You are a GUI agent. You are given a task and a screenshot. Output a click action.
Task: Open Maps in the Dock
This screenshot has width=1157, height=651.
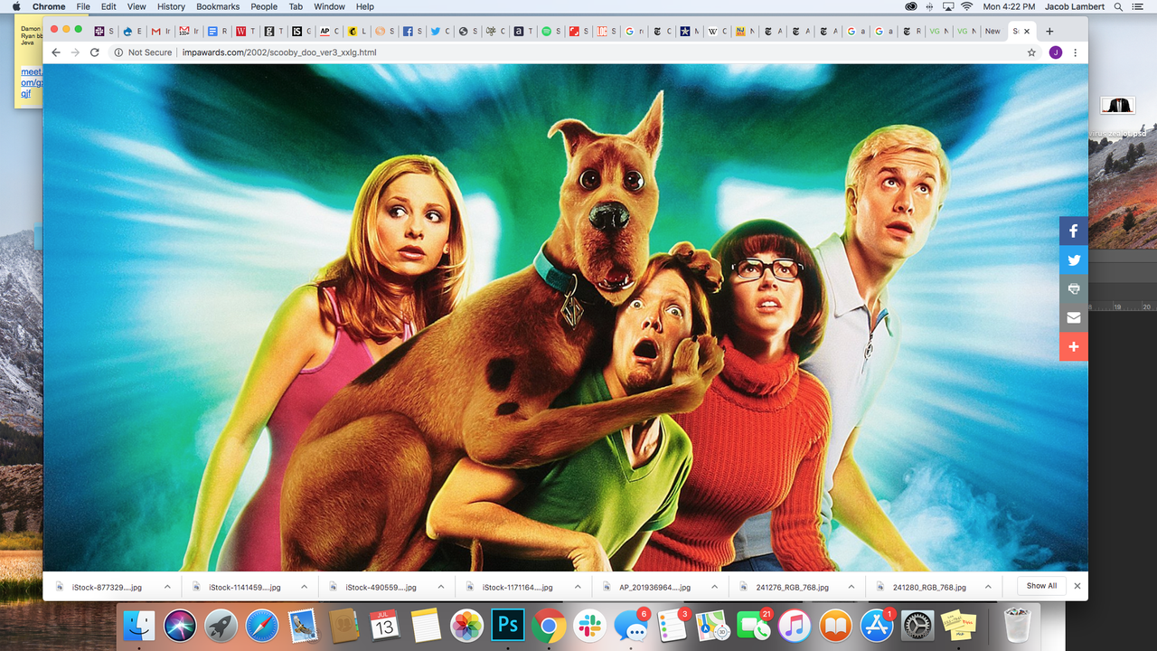coord(713,625)
